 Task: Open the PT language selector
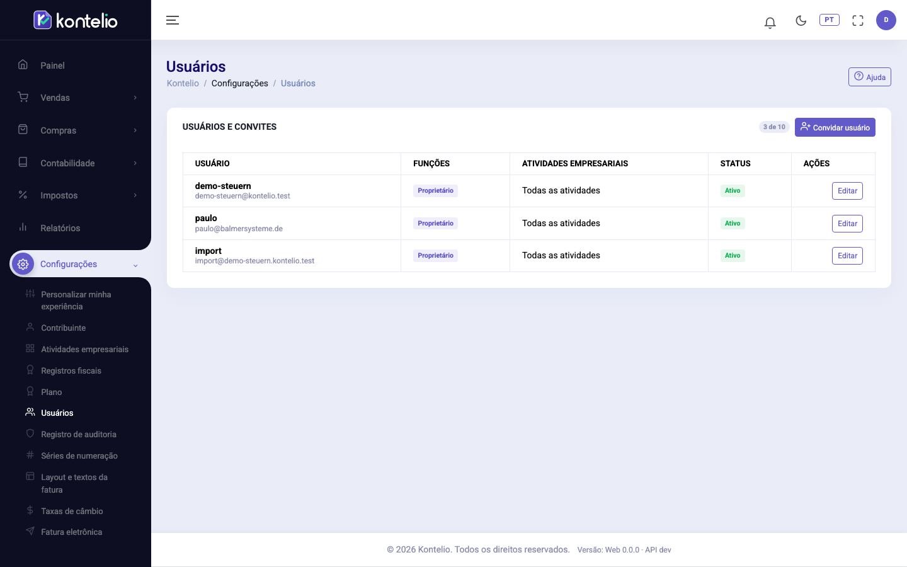[x=829, y=20]
